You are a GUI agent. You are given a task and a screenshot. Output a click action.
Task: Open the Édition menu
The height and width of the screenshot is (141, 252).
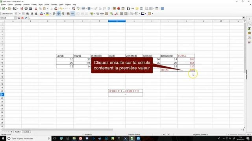tap(10, 5)
